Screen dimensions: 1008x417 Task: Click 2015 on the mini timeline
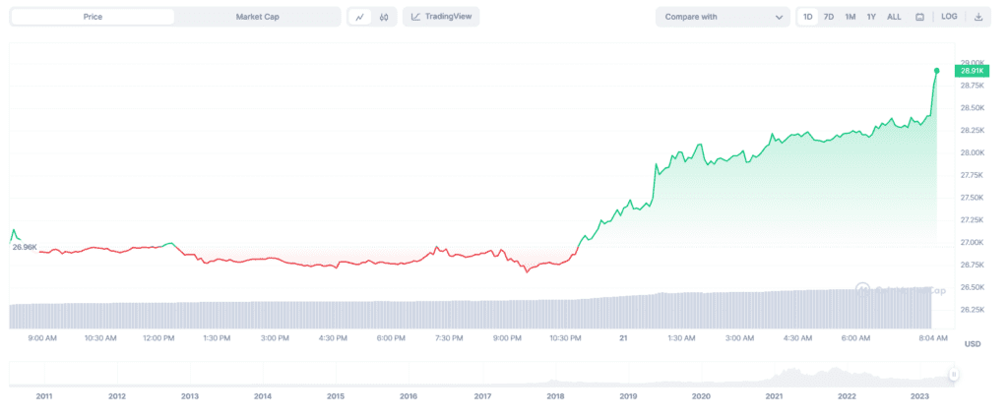pyautogui.click(x=336, y=396)
